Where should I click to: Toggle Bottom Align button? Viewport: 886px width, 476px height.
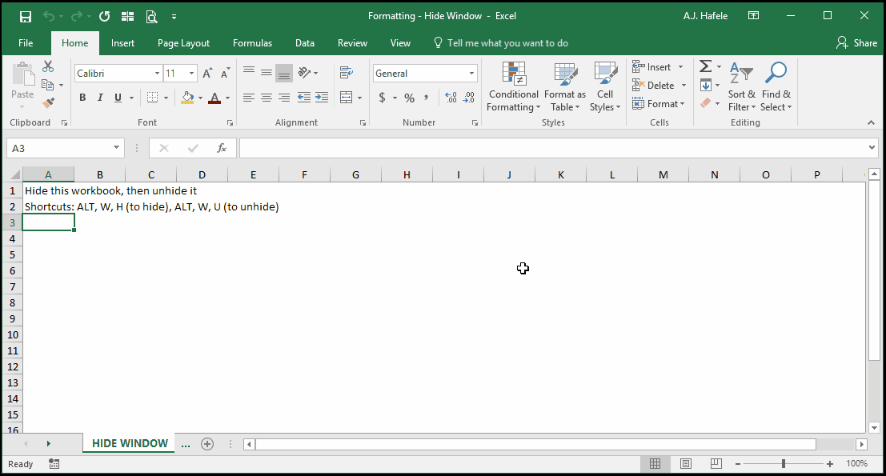[x=283, y=73]
